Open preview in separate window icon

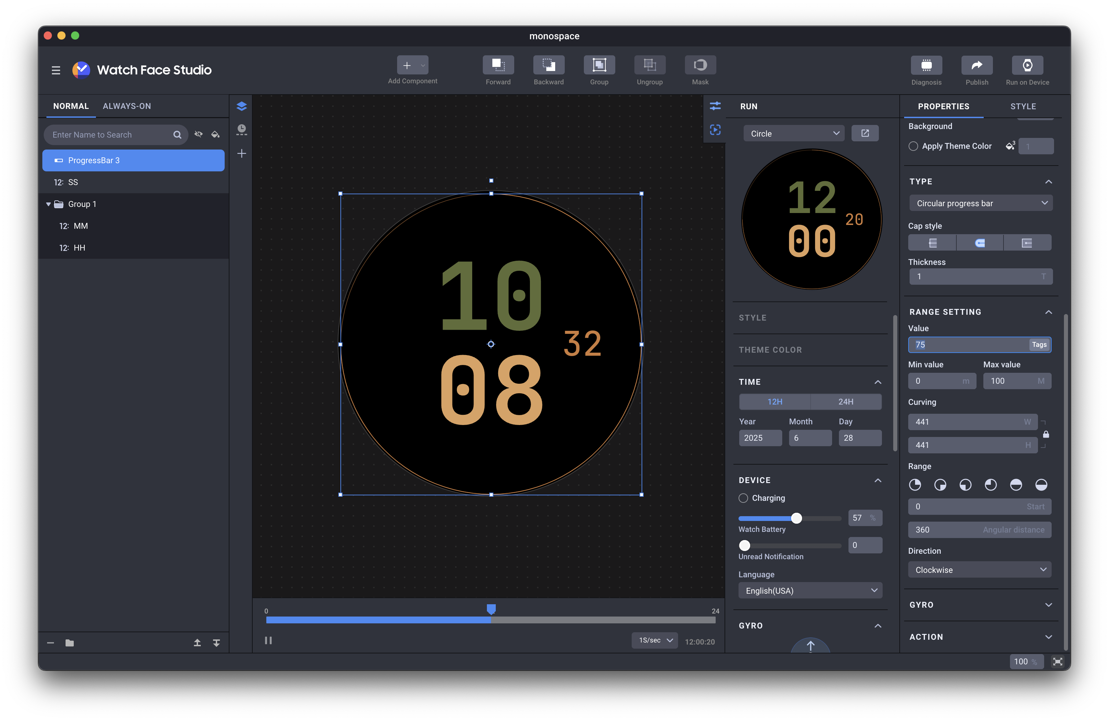[865, 133]
